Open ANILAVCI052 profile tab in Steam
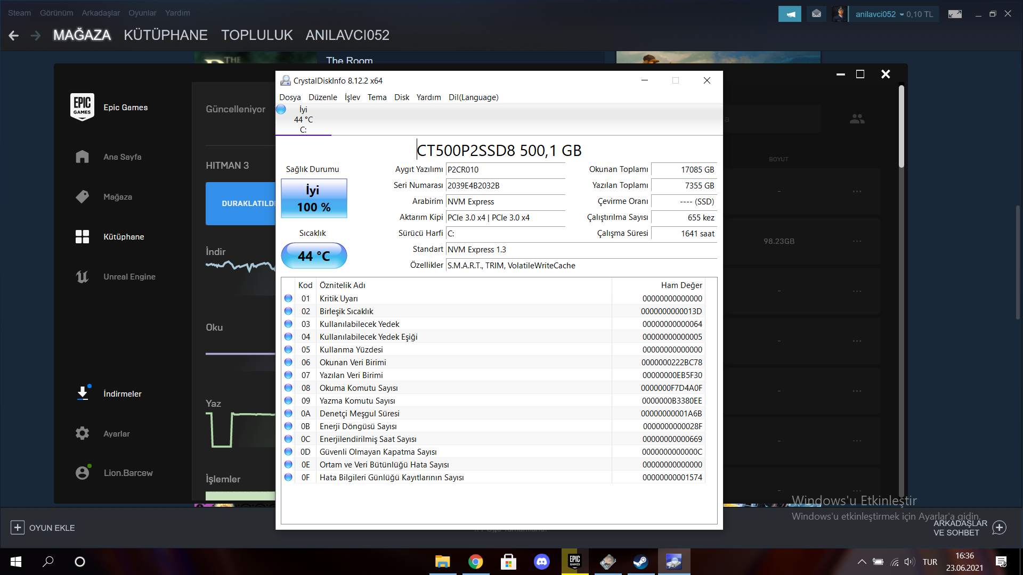Screen dimensions: 1023x575 coord(347,35)
